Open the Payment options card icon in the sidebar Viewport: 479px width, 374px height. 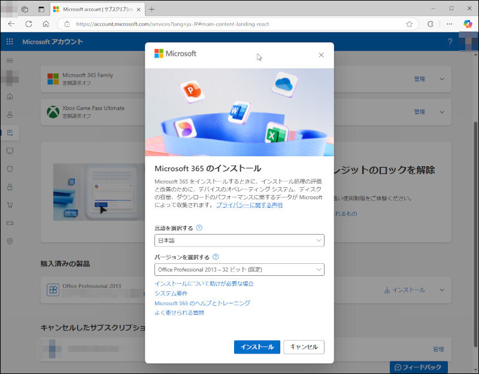(10, 223)
